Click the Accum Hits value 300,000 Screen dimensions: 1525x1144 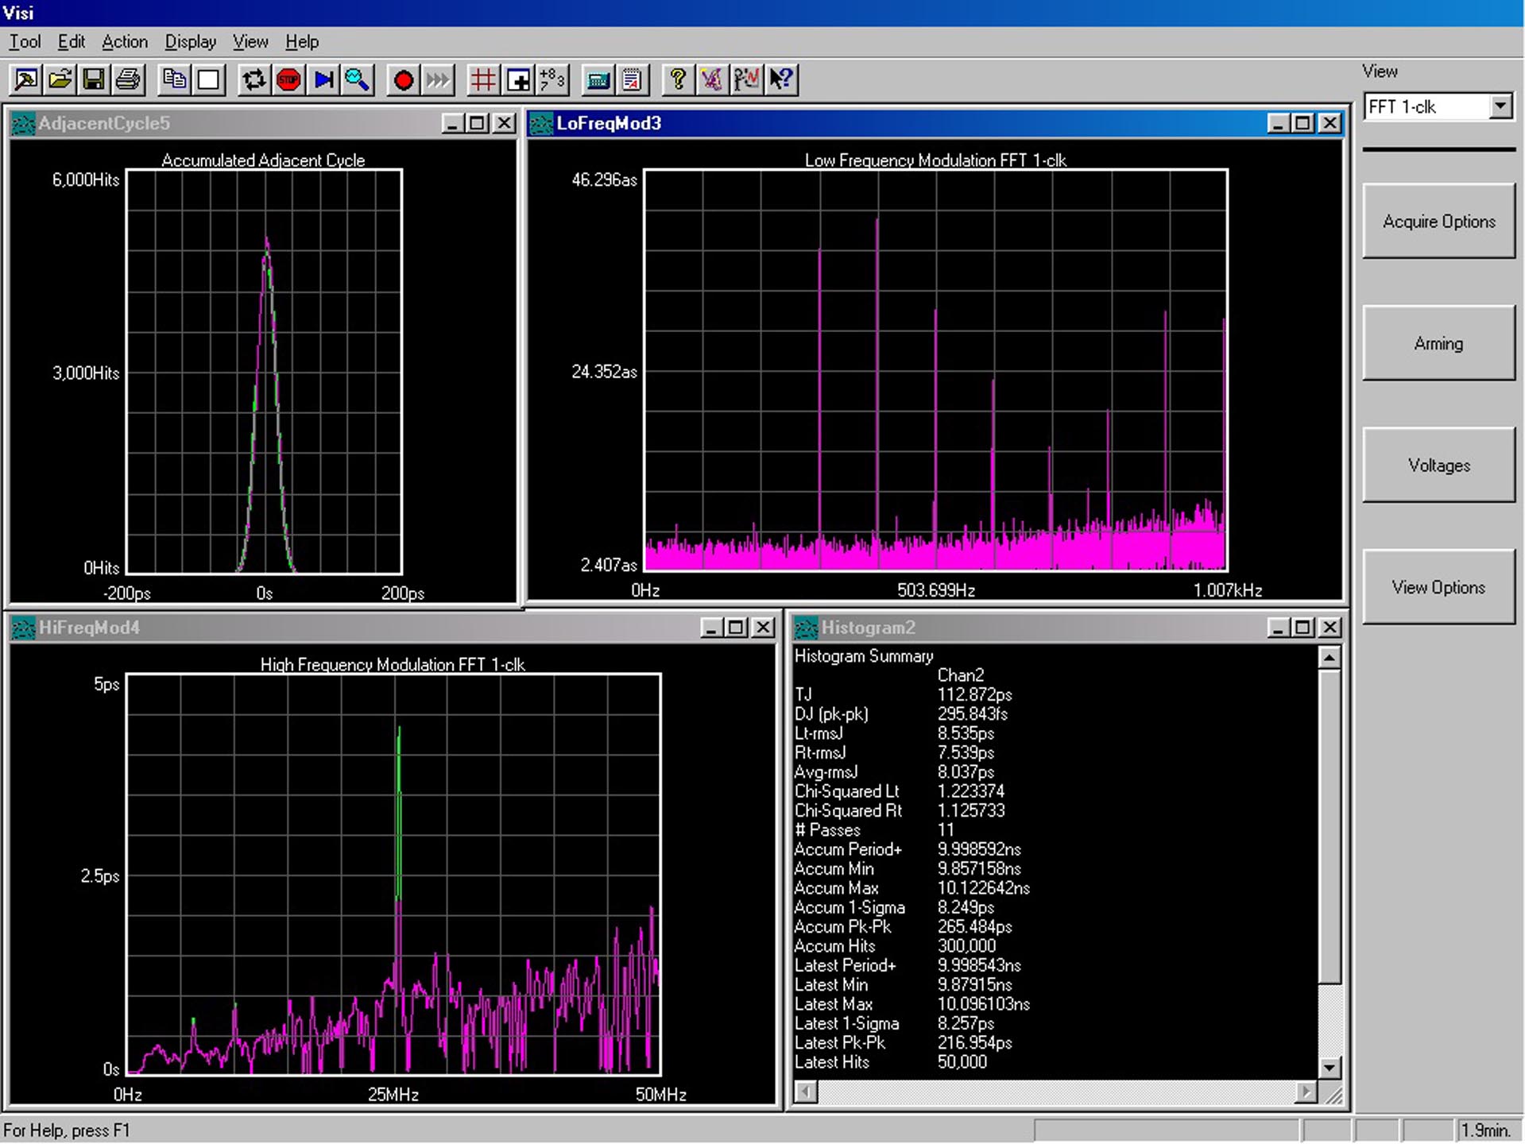tap(966, 945)
